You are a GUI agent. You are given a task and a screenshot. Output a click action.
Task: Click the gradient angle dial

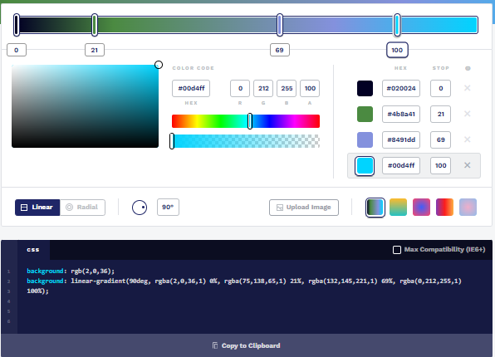pos(140,208)
